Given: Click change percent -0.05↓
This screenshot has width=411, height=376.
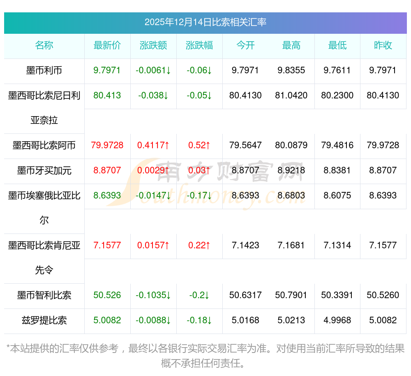Looking at the screenshot, I should point(199,95).
